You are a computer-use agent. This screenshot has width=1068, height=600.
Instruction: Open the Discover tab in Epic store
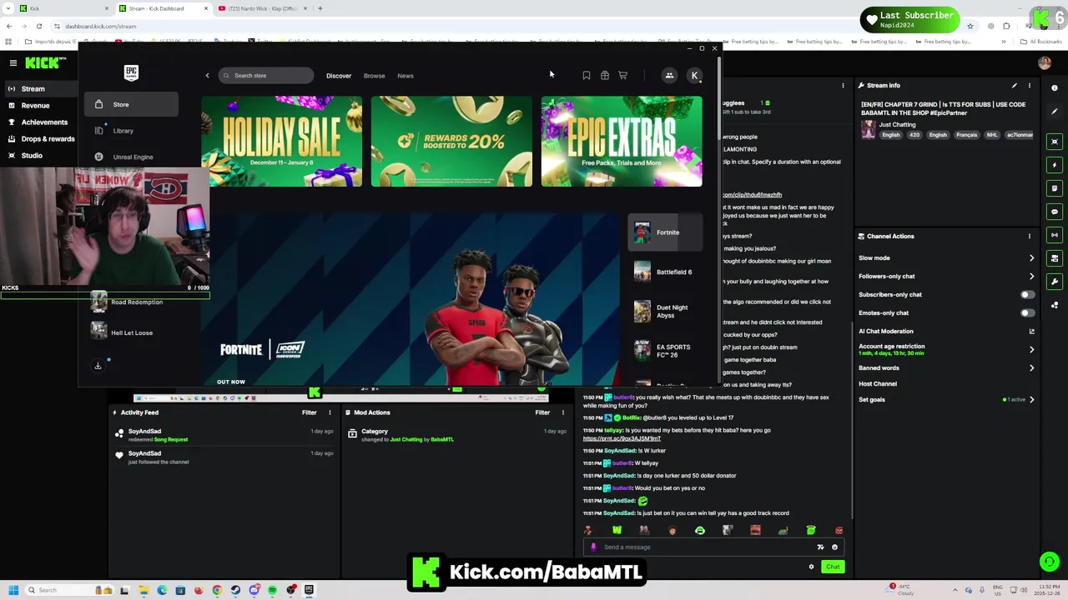339,76
